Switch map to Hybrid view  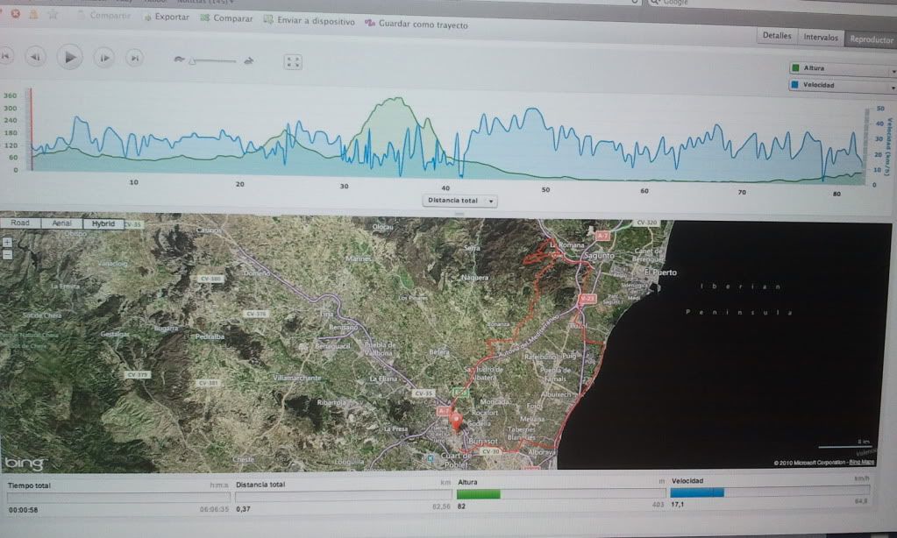(103, 224)
